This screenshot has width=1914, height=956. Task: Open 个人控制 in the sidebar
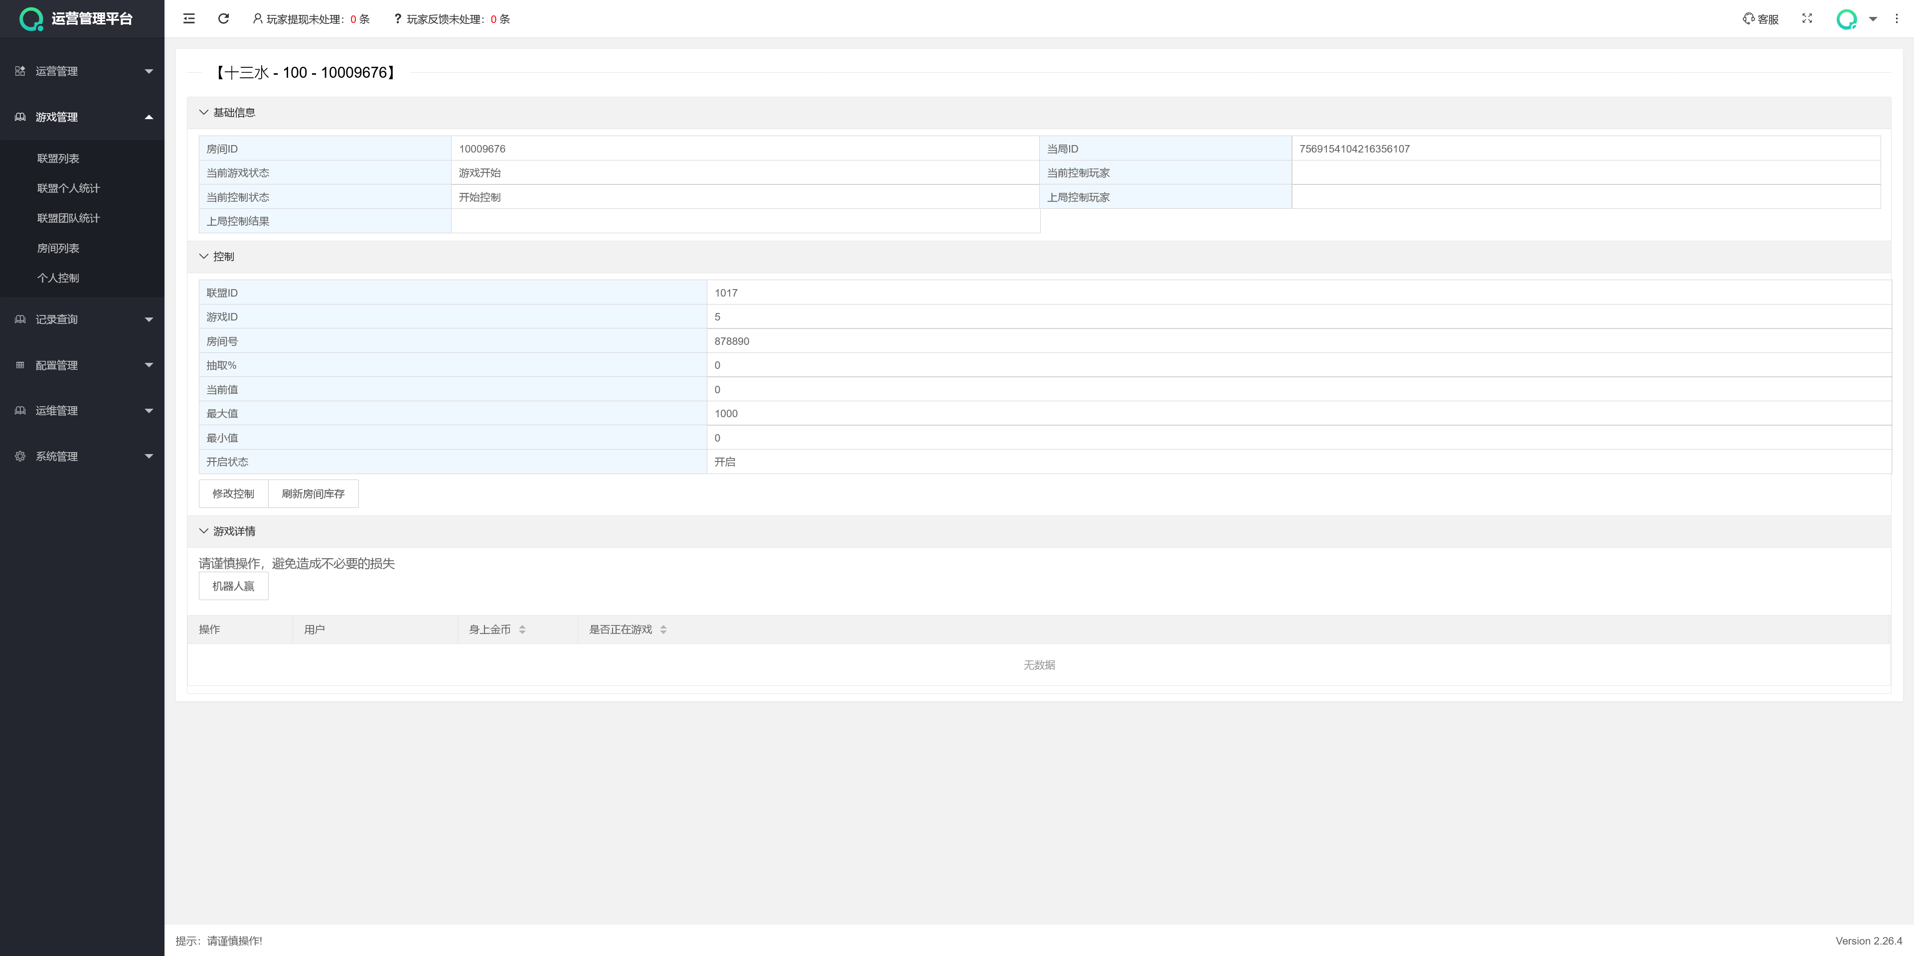(x=58, y=278)
